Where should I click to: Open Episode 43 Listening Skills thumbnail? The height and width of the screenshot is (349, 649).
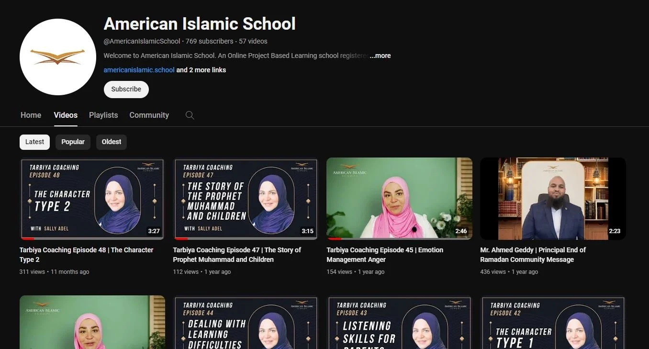(400, 322)
